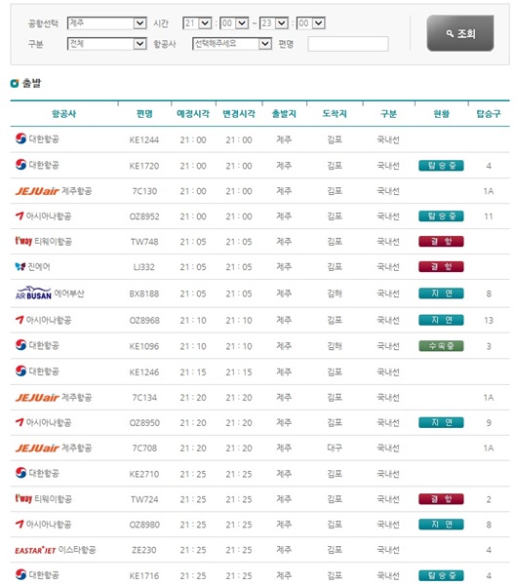
Task: Click the 탑승중 status badge for KE1720
Action: point(441,166)
